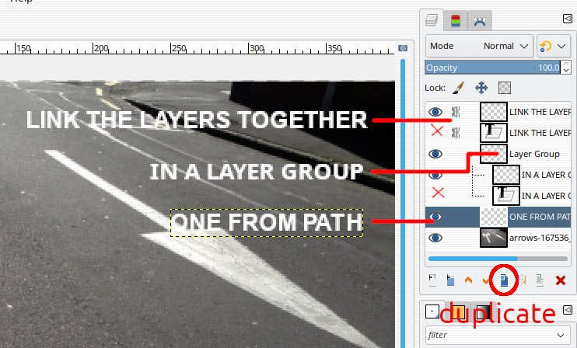577x348 pixels.
Task: Create a new layer group
Action: [x=450, y=280]
